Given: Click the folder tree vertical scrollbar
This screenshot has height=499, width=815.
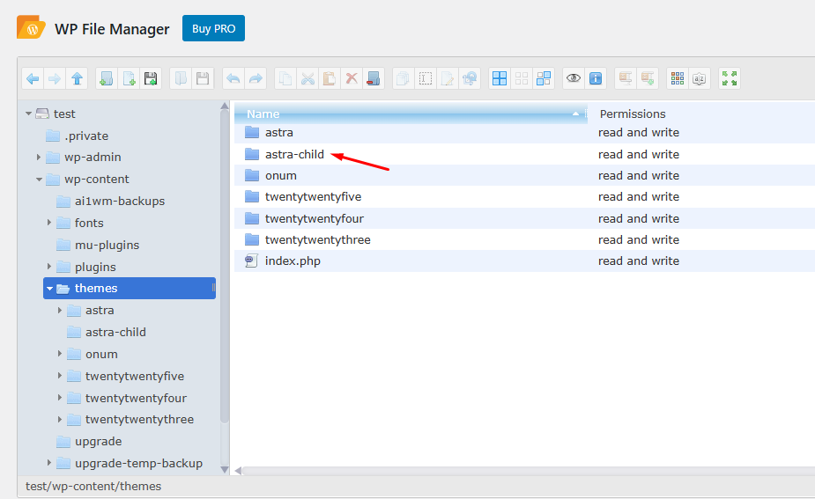Looking at the screenshot, I should click(225, 265).
